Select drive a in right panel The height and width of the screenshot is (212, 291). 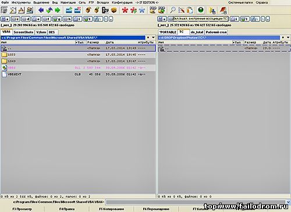pos(162,19)
